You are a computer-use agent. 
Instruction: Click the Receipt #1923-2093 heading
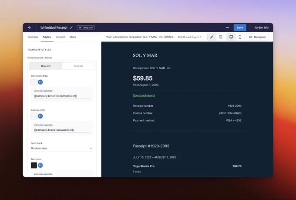[x=151, y=146]
